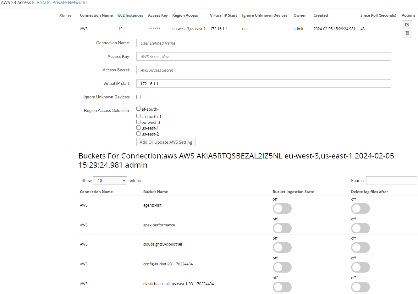The image size is (418, 294).
Task: Click the Virtual IP start field
Action: tap(264, 84)
